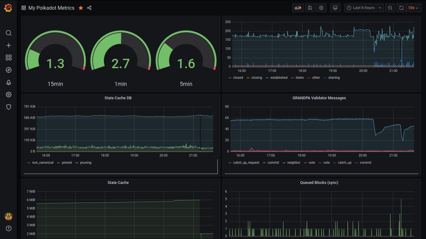Open the Server Admin shield icon
Viewport: 426px width, 239px height.
pos(9,107)
